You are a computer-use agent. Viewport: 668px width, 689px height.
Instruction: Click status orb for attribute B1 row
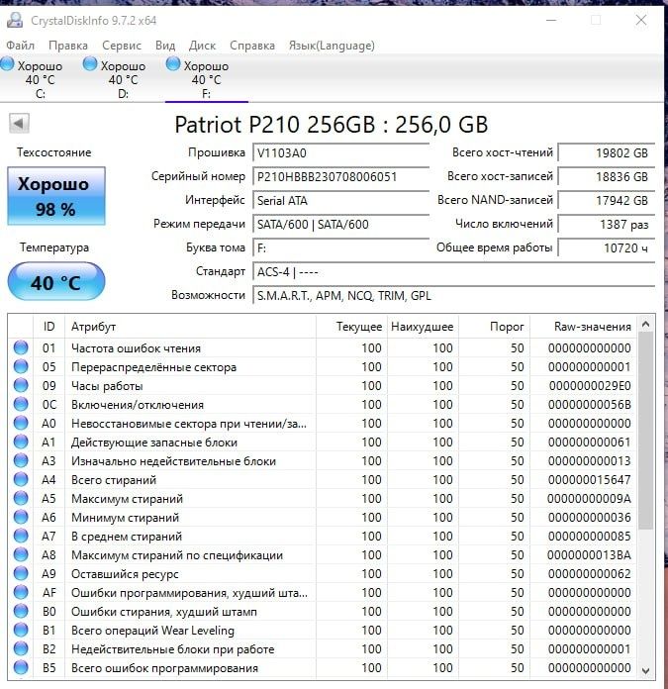[x=21, y=631]
